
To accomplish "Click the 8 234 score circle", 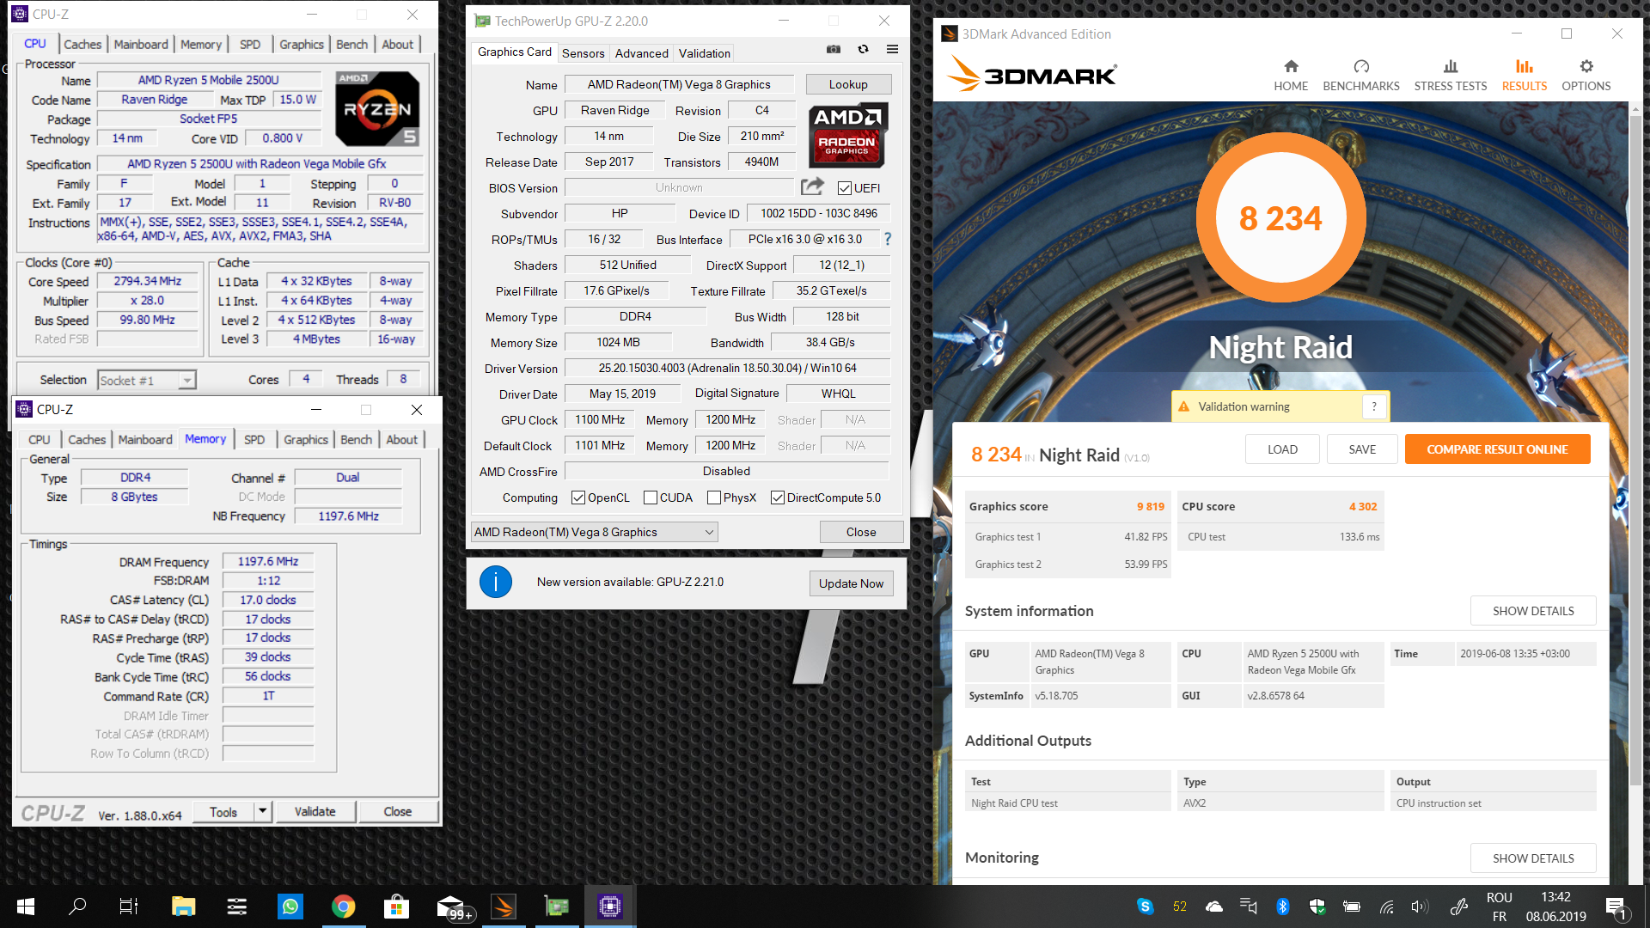I will (1280, 217).
